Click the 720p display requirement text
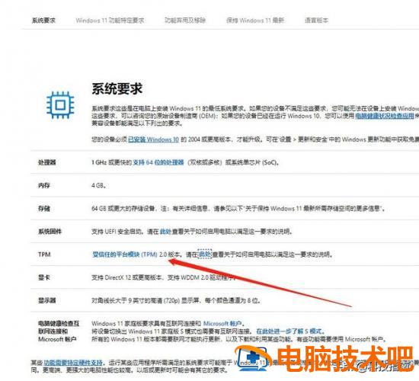The width and height of the screenshot is (419, 381). [176, 300]
